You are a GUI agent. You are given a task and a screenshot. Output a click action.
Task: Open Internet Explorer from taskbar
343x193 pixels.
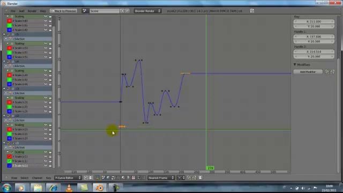[53, 188]
